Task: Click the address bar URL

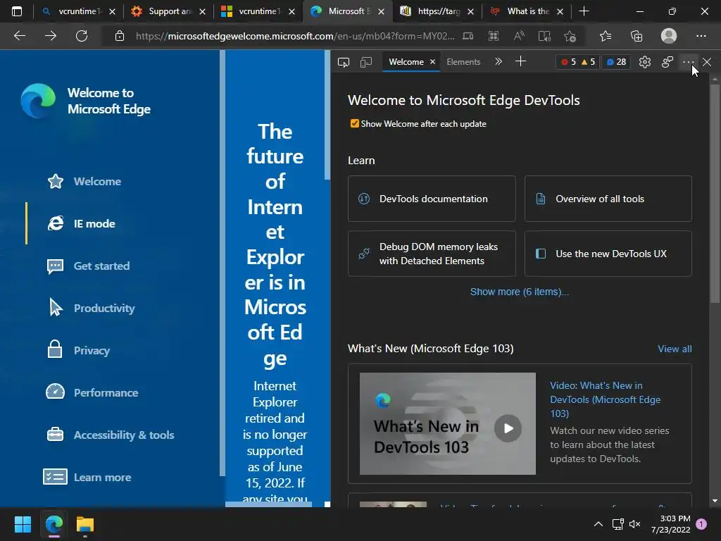Action: pyautogui.click(x=294, y=36)
